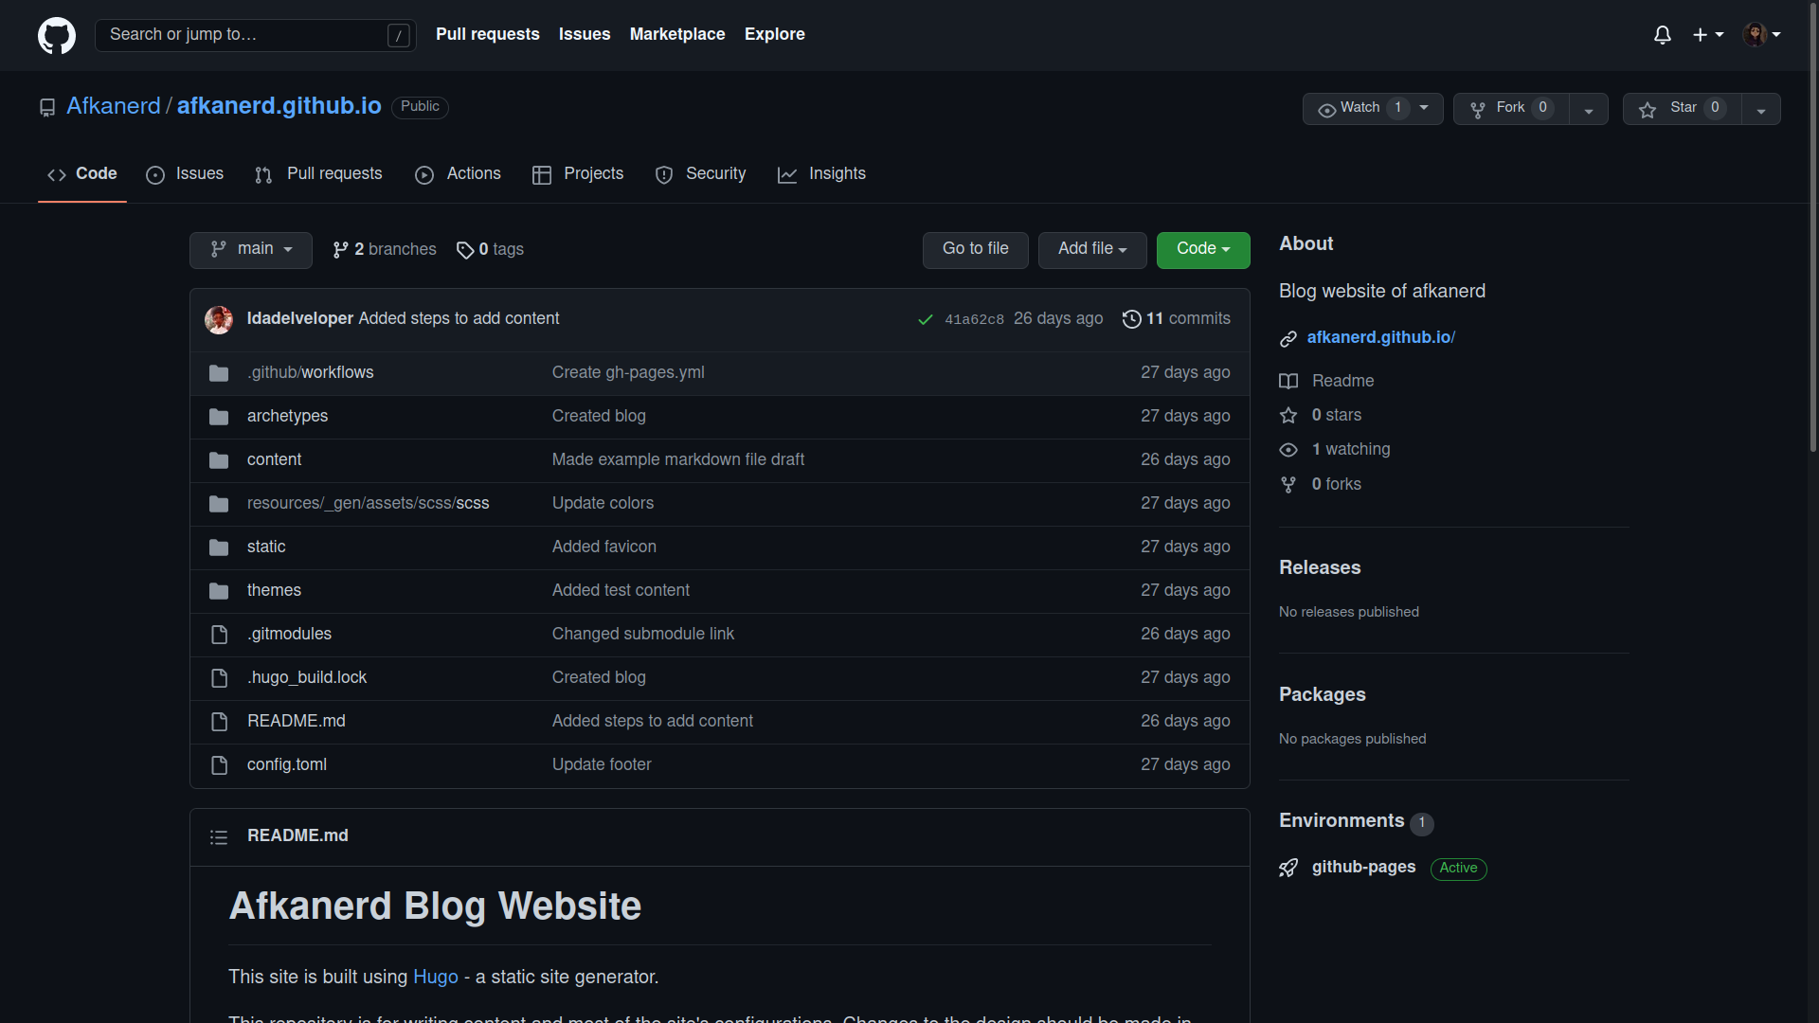This screenshot has width=1819, height=1023.
Task: Open the Add file dropdown
Action: pos(1091,250)
